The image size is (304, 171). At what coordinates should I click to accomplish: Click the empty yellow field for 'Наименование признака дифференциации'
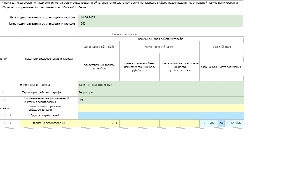tap(161, 108)
